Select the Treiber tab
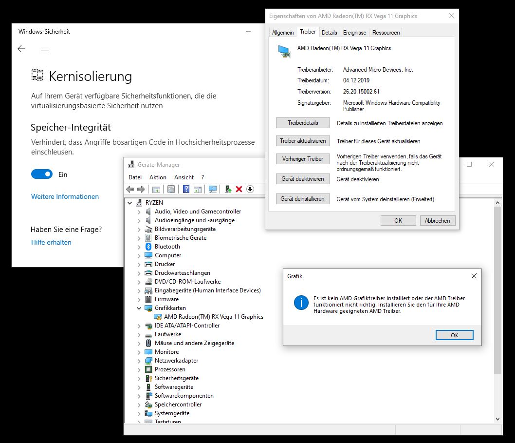Screen dimensions: 515x443 click(308, 32)
